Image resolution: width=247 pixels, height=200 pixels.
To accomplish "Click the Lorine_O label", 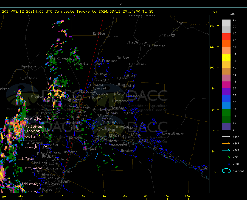I will pos(30,147).
